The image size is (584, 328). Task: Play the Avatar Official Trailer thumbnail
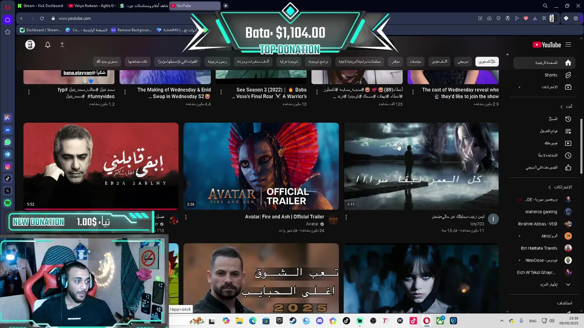click(261, 166)
